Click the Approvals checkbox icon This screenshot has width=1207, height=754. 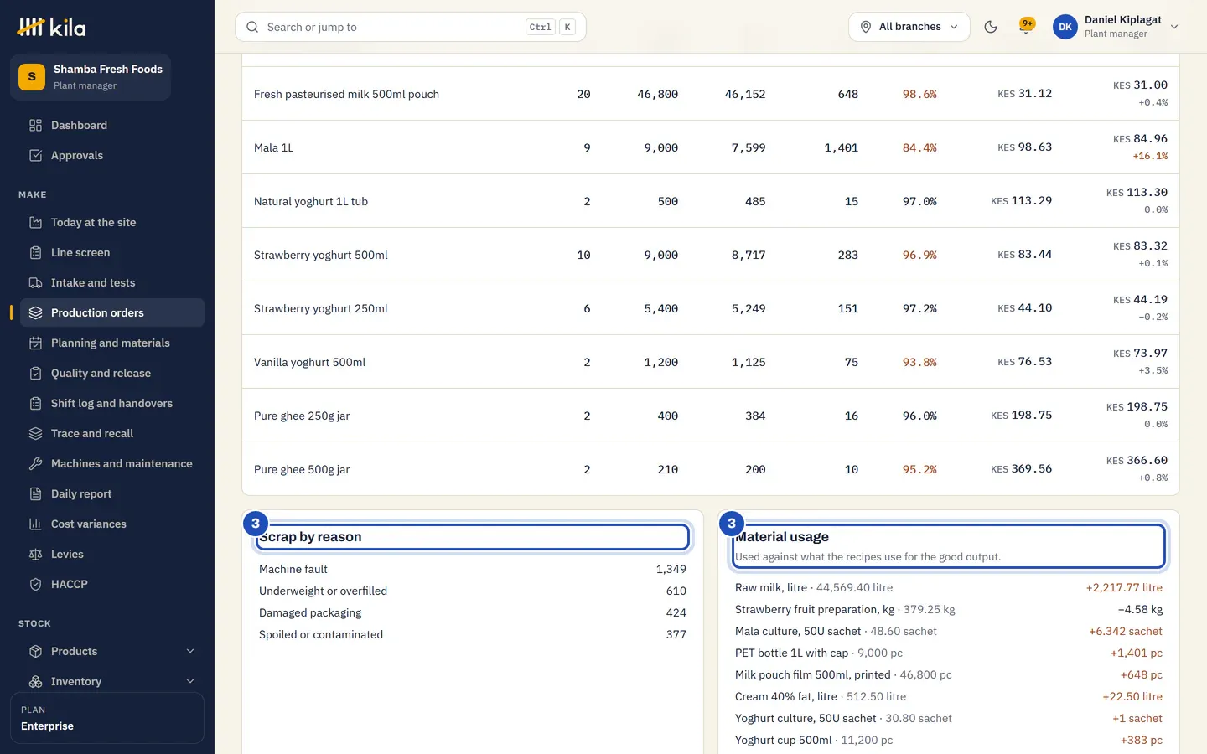[x=35, y=156]
